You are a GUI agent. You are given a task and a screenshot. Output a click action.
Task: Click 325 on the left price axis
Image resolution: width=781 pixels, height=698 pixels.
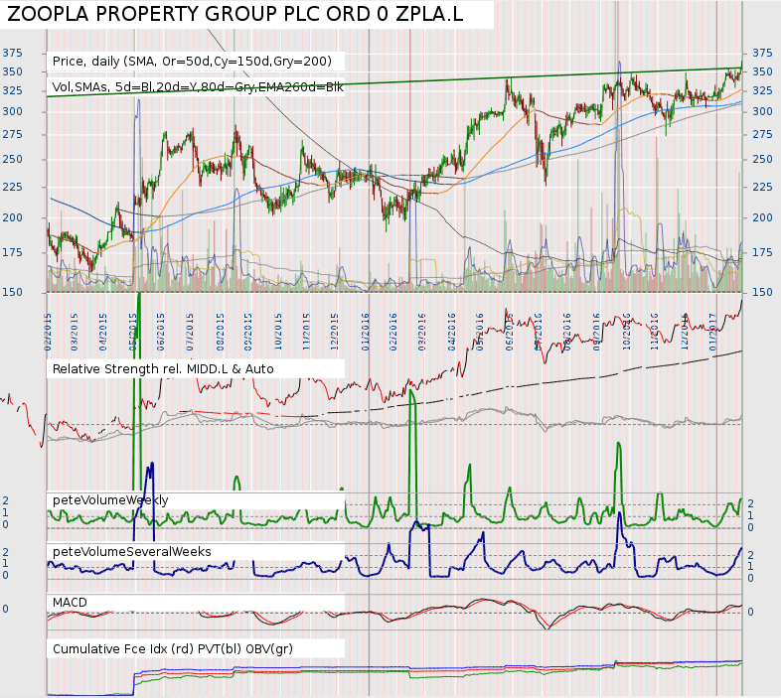(x=13, y=90)
